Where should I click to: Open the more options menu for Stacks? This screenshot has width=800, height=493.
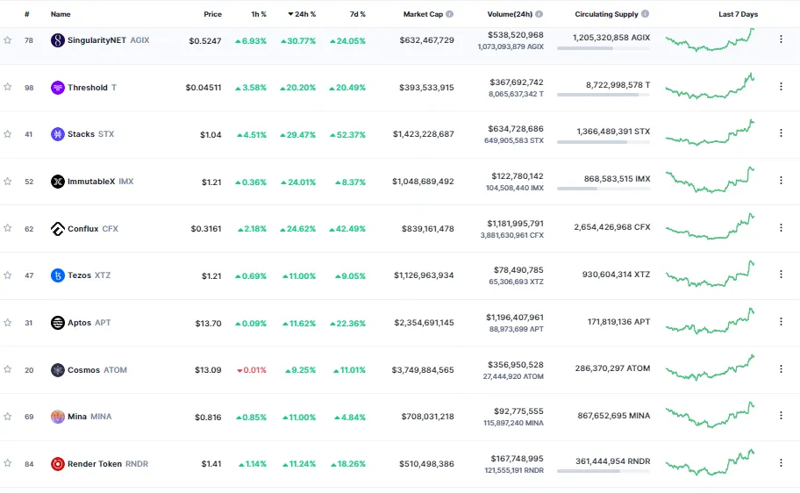[781, 133]
